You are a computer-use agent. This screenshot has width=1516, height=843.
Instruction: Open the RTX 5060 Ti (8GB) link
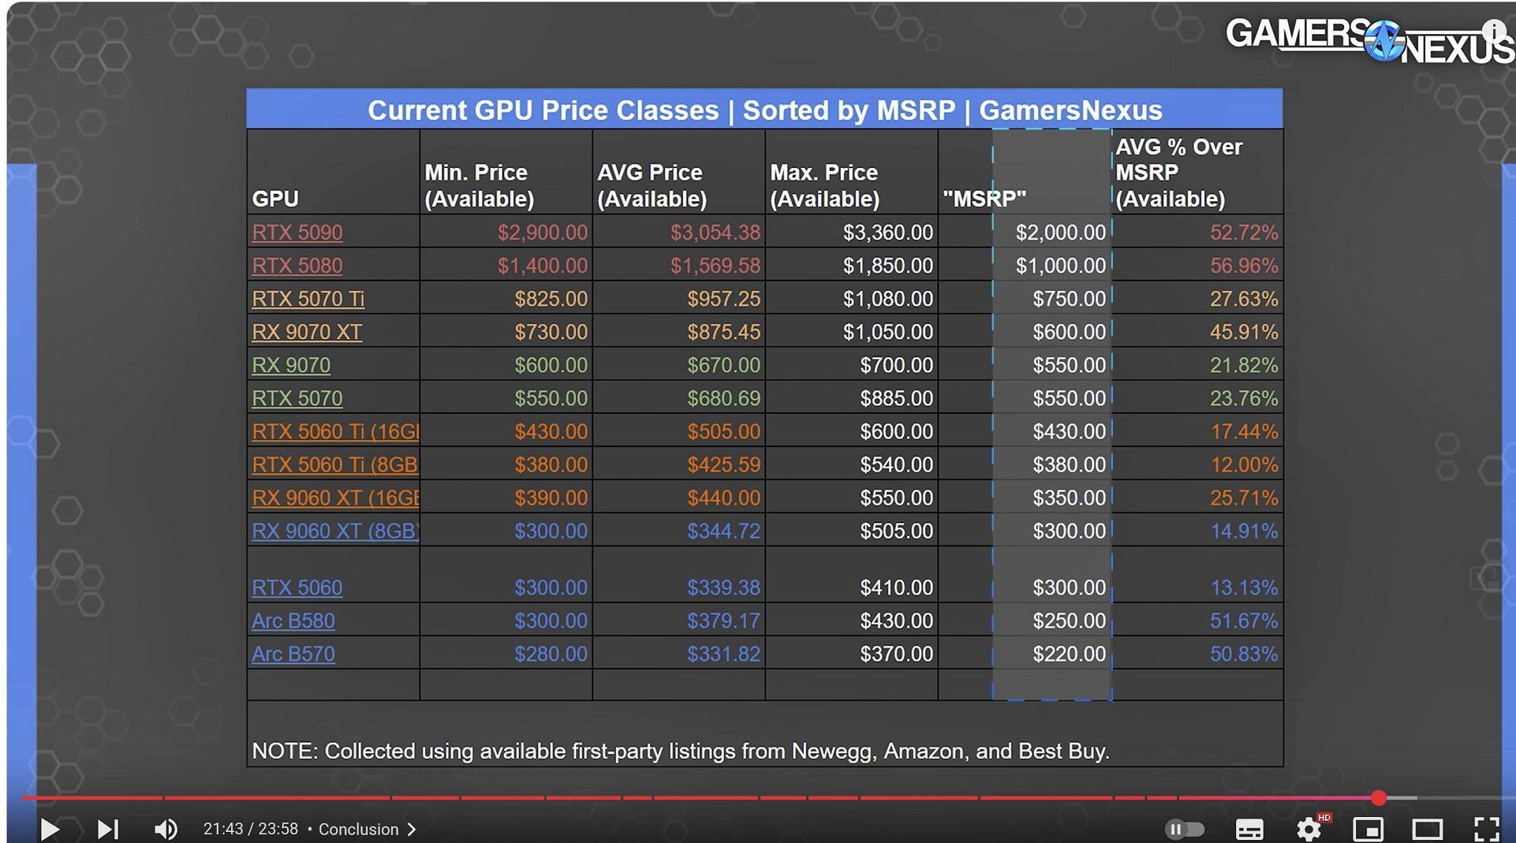(x=335, y=465)
